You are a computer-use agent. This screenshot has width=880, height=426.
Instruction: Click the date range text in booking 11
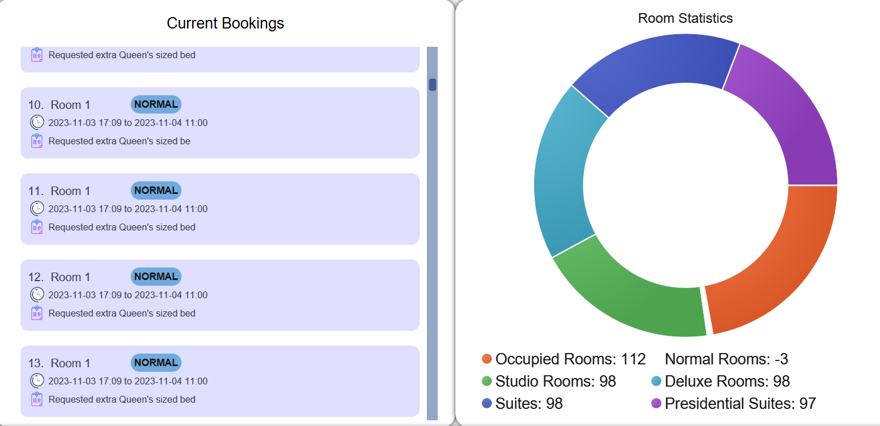[128, 209]
